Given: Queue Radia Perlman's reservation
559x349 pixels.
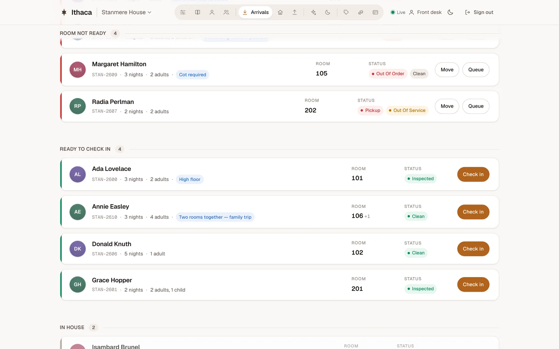Looking at the screenshot, I should click(x=476, y=106).
